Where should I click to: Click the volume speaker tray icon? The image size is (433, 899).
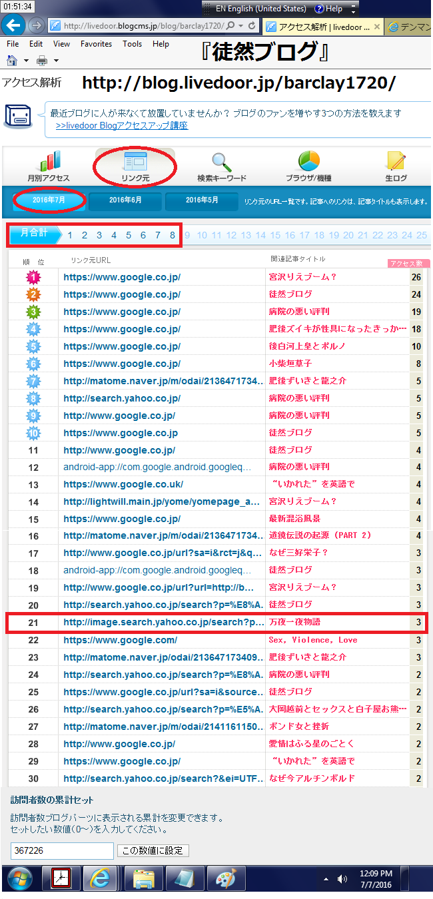pyautogui.click(x=342, y=879)
